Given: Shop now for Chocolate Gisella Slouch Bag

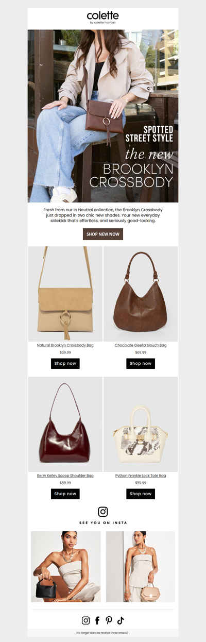Looking at the screenshot, I should tap(141, 364).
